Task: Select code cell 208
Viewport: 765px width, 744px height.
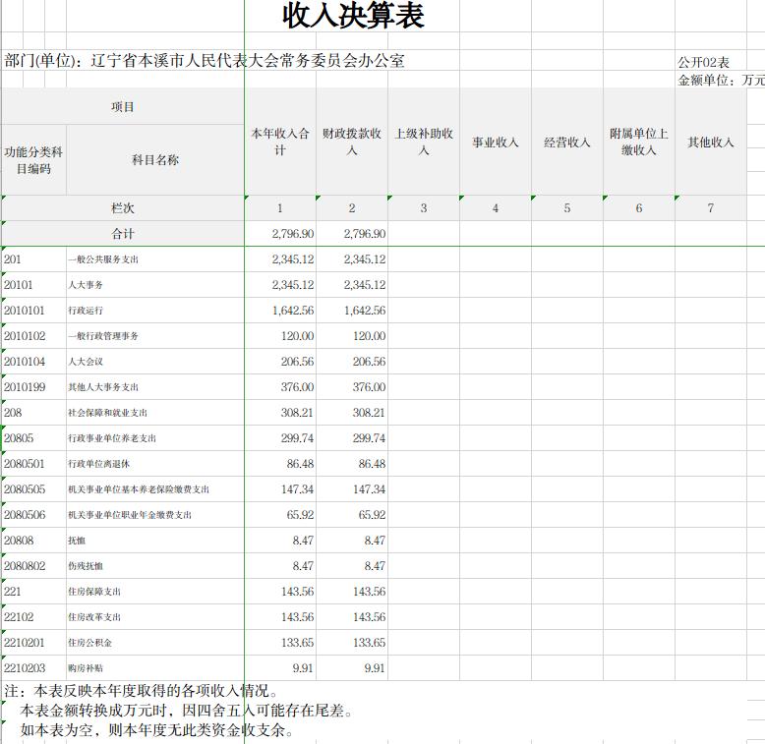Action: (33, 413)
